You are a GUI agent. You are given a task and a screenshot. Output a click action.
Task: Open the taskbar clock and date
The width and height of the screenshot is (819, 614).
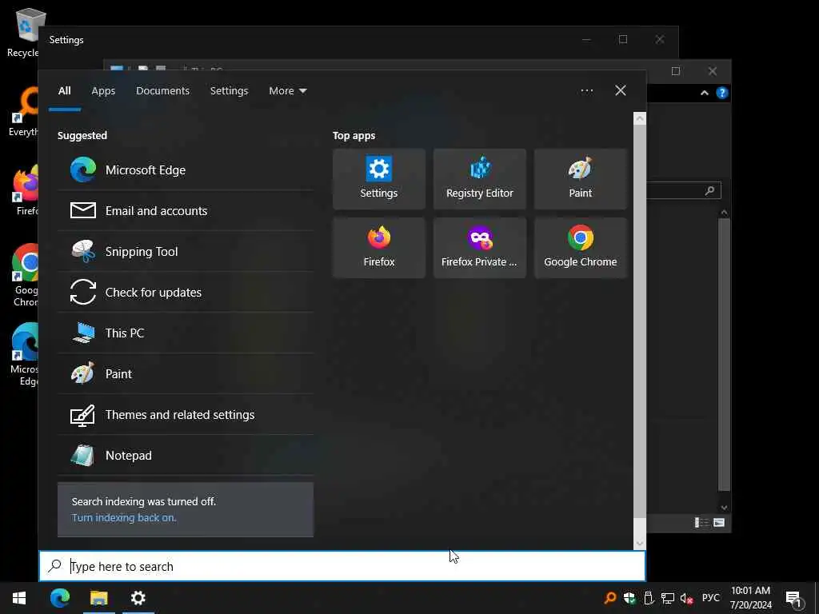[x=750, y=598]
